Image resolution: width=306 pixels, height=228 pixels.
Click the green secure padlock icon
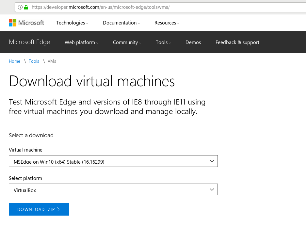pyautogui.click(x=26, y=7)
